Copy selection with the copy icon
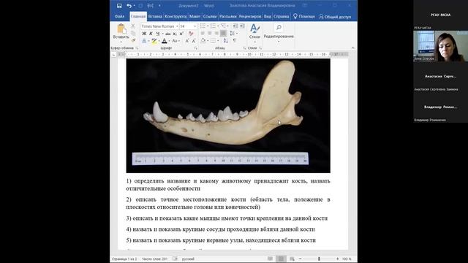 pyautogui.click(x=133, y=34)
